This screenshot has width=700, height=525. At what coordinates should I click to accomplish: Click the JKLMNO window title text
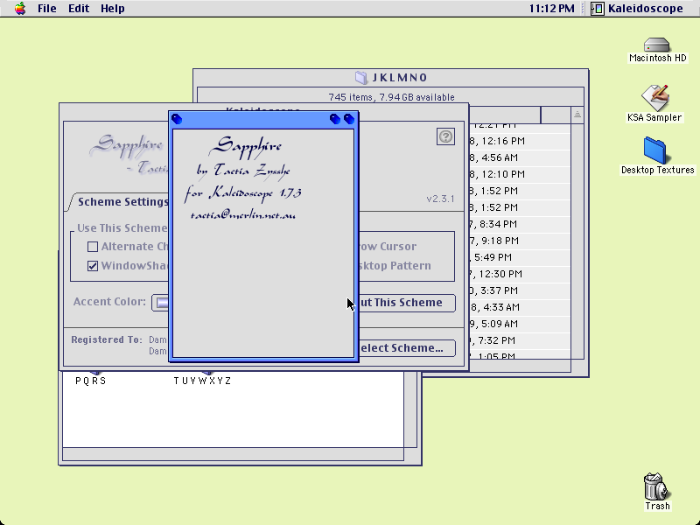pos(400,78)
